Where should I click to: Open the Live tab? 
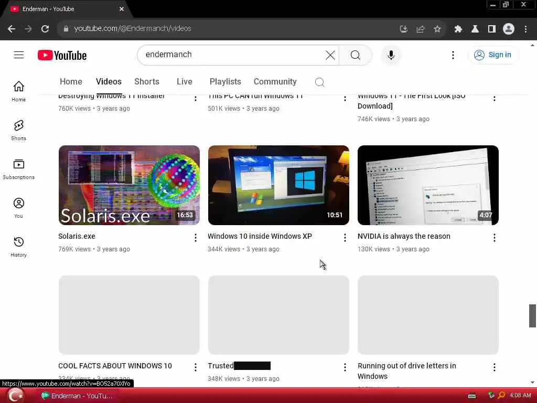pos(184,81)
